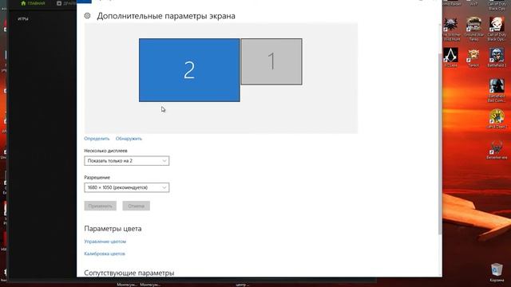Screen dimensions: 511x287
Task: Open the Battlefield Bad Company desktop shortcut
Action: tap(497, 90)
